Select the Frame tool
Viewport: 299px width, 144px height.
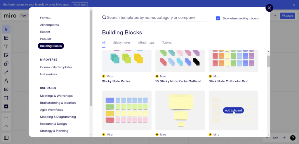point(6,98)
